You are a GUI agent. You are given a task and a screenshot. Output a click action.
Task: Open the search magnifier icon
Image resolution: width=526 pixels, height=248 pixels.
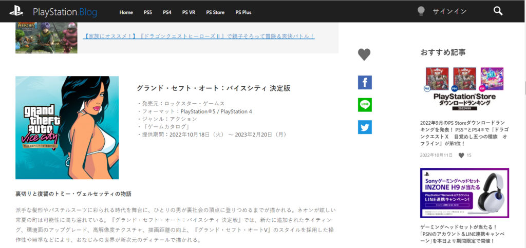point(497,11)
